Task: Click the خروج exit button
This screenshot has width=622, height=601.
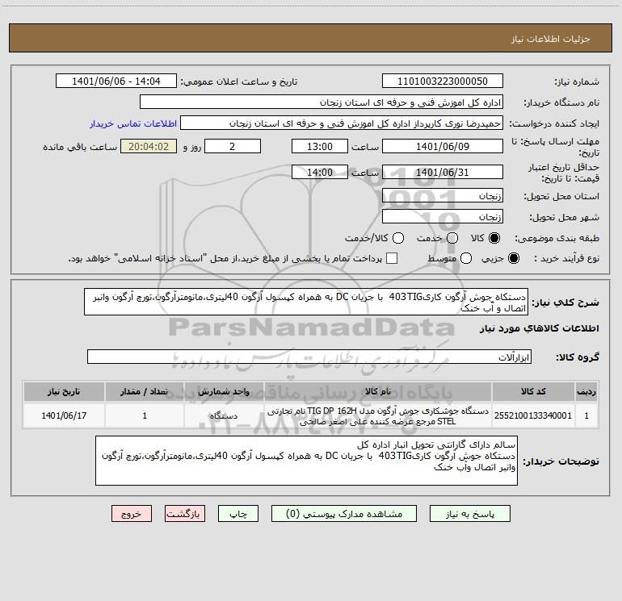Action: (132, 513)
